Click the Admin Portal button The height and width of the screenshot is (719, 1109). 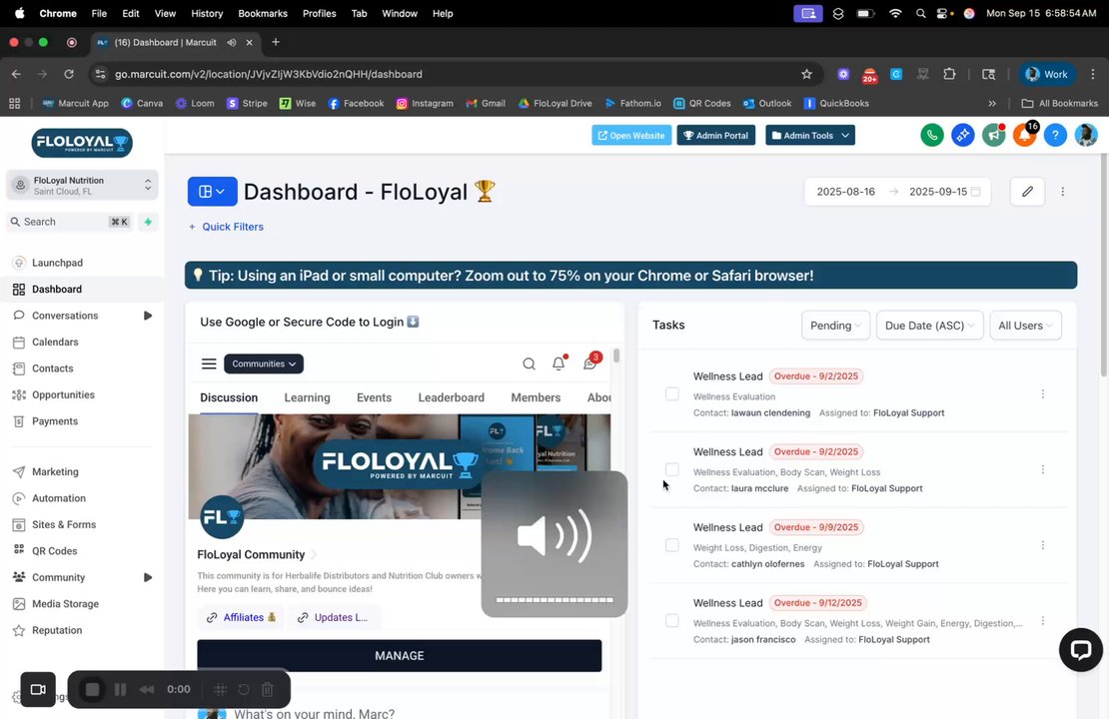pos(715,135)
